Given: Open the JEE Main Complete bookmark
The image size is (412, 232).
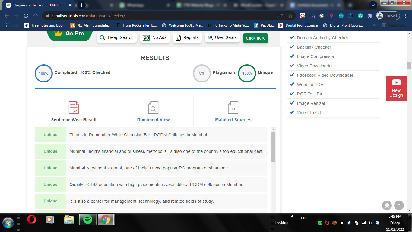Looking at the screenshot, I should (90, 25).
